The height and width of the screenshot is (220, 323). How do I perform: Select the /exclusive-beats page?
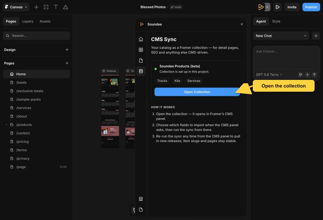coord(36,91)
